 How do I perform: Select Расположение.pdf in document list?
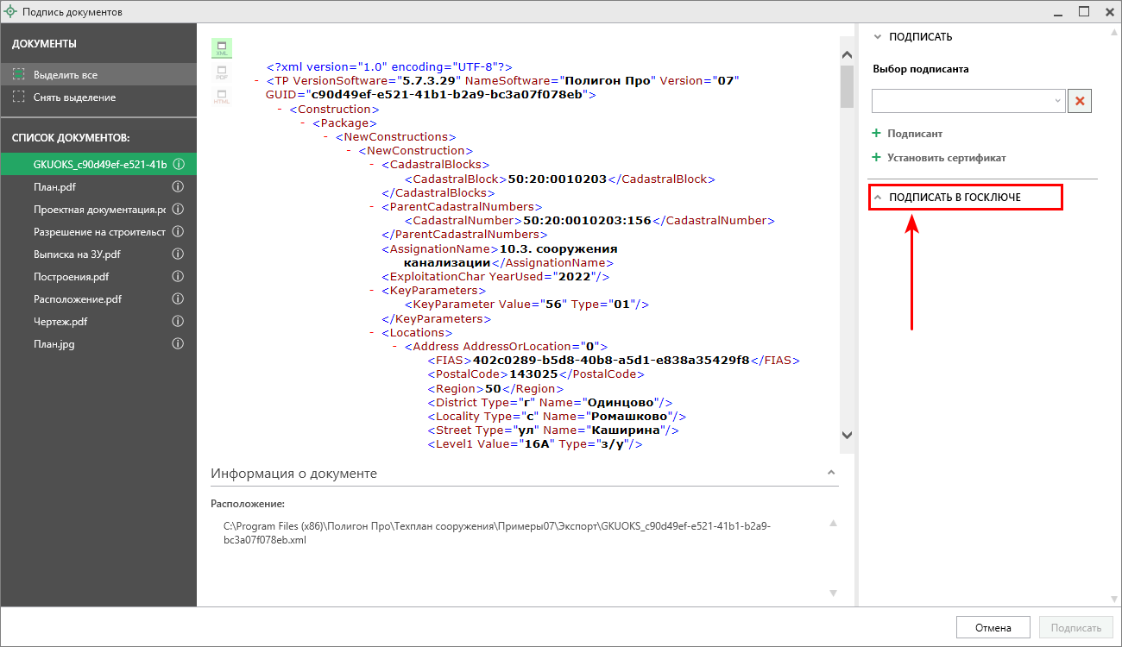coord(78,299)
